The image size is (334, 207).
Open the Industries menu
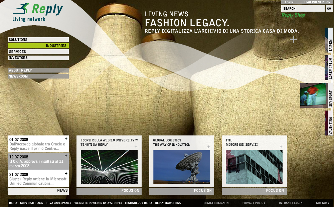[38, 46]
